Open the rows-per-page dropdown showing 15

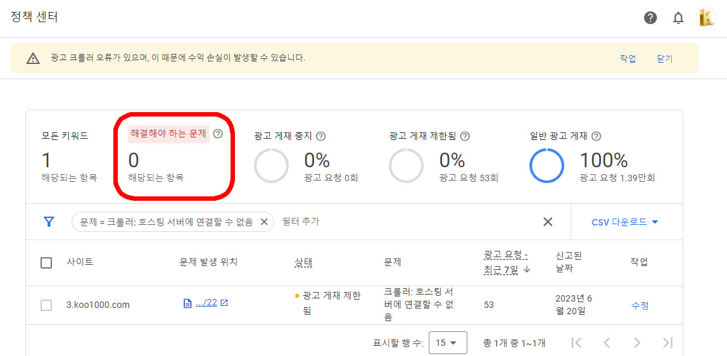click(x=448, y=343)
